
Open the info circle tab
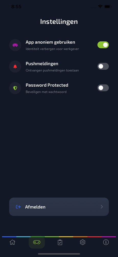tap(106, 242)
